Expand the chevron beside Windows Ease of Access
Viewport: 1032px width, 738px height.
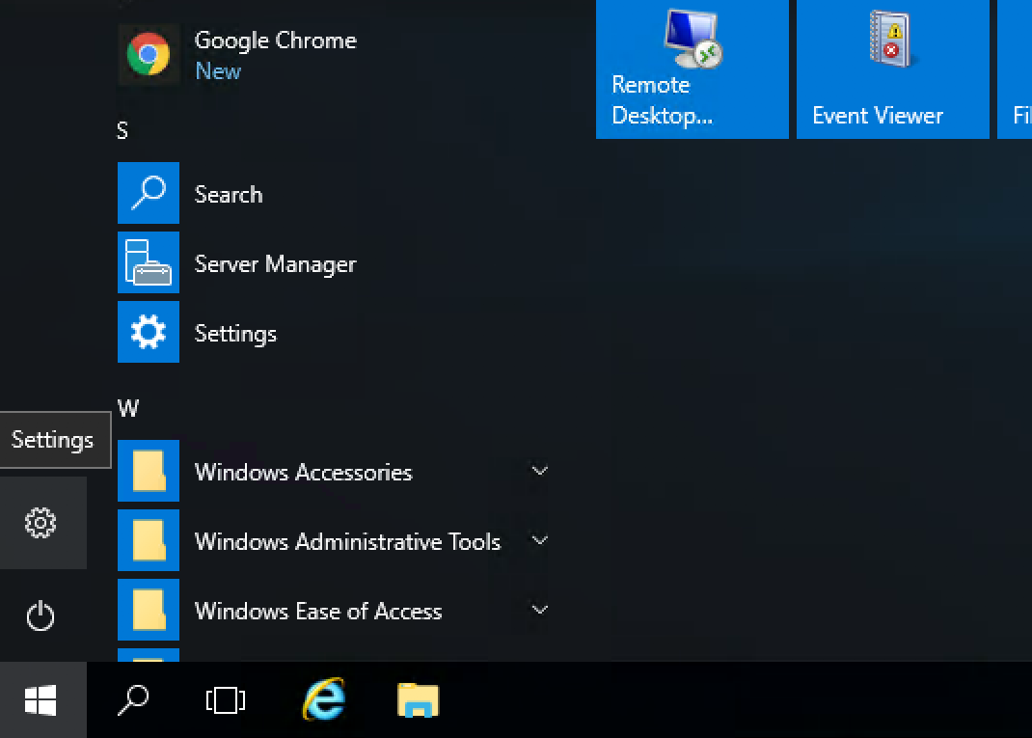tap(540, 611)
